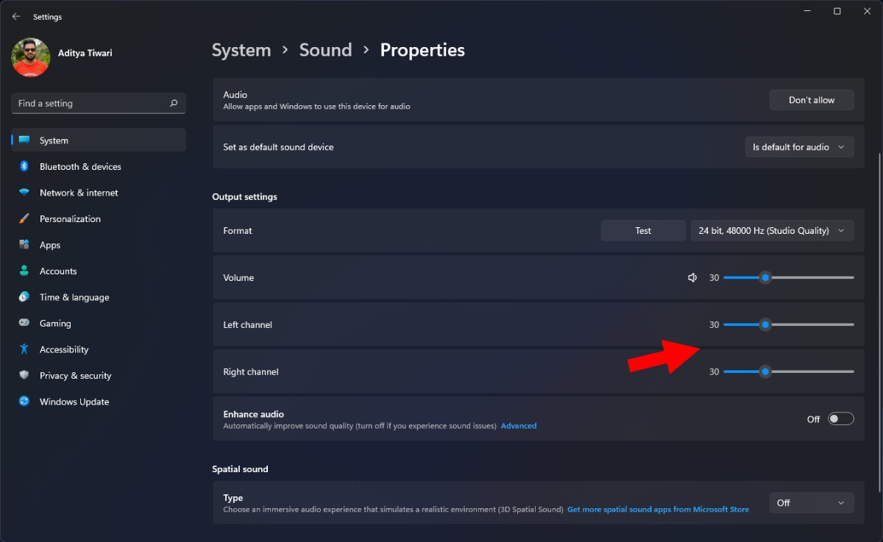Go to Time & language settings
Viewport: 883px width, 542px height.
click(x=74, y=298)
